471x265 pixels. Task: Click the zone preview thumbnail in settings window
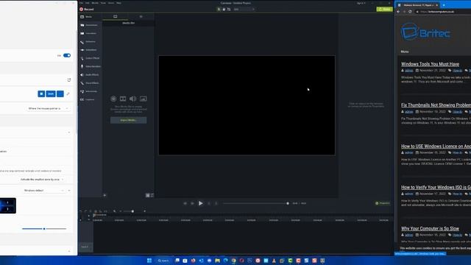[8, 206]
